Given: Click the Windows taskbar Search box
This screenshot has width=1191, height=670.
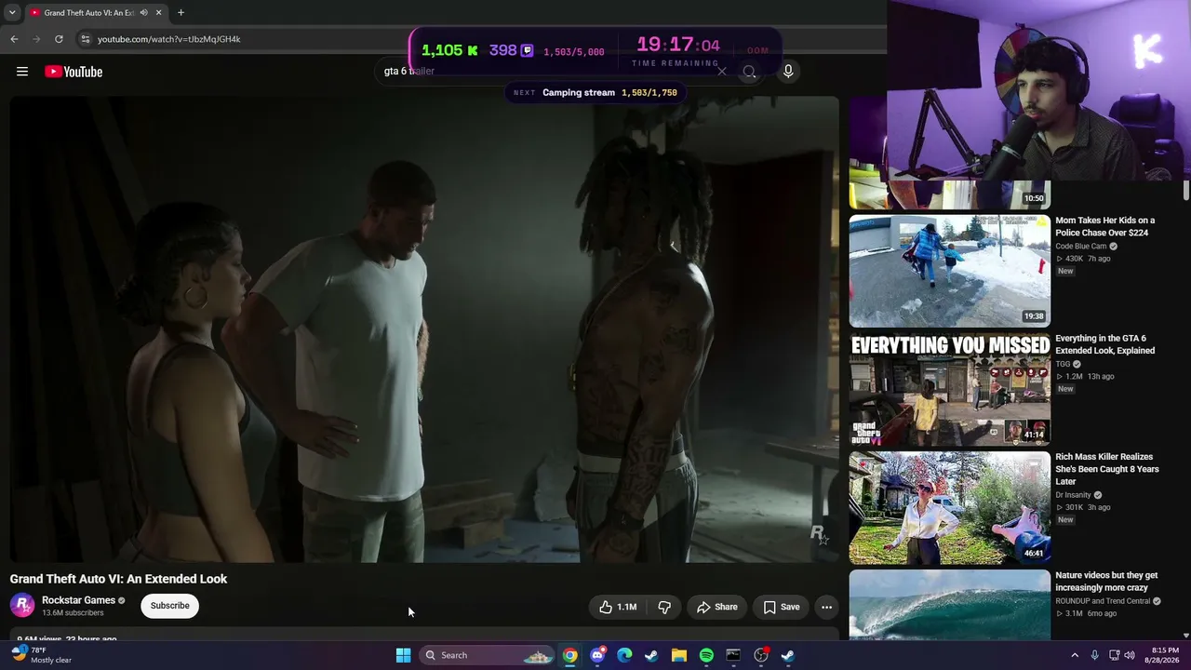Looking at the screenshot, I should pyautogui.click(x=488, y=655).
